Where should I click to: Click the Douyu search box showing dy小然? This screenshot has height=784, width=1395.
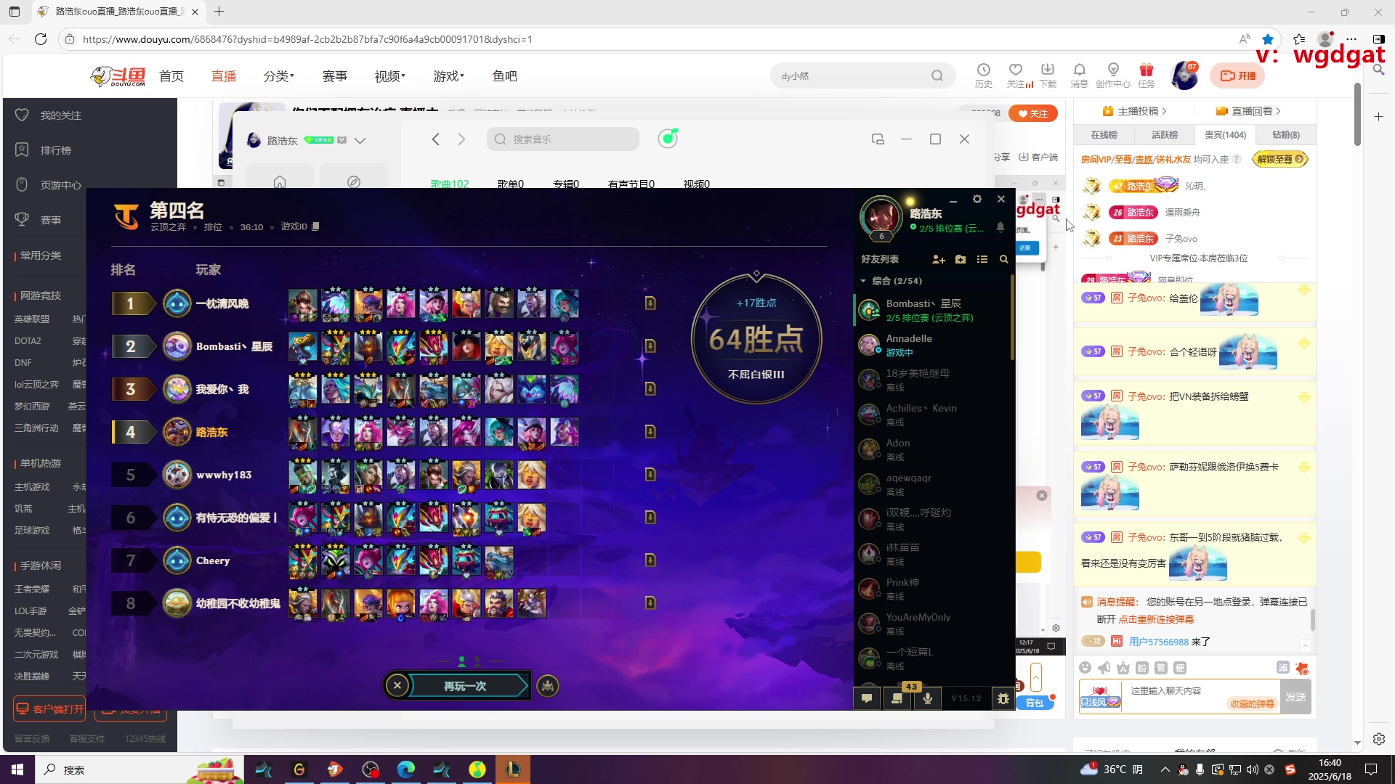(862, 75)
